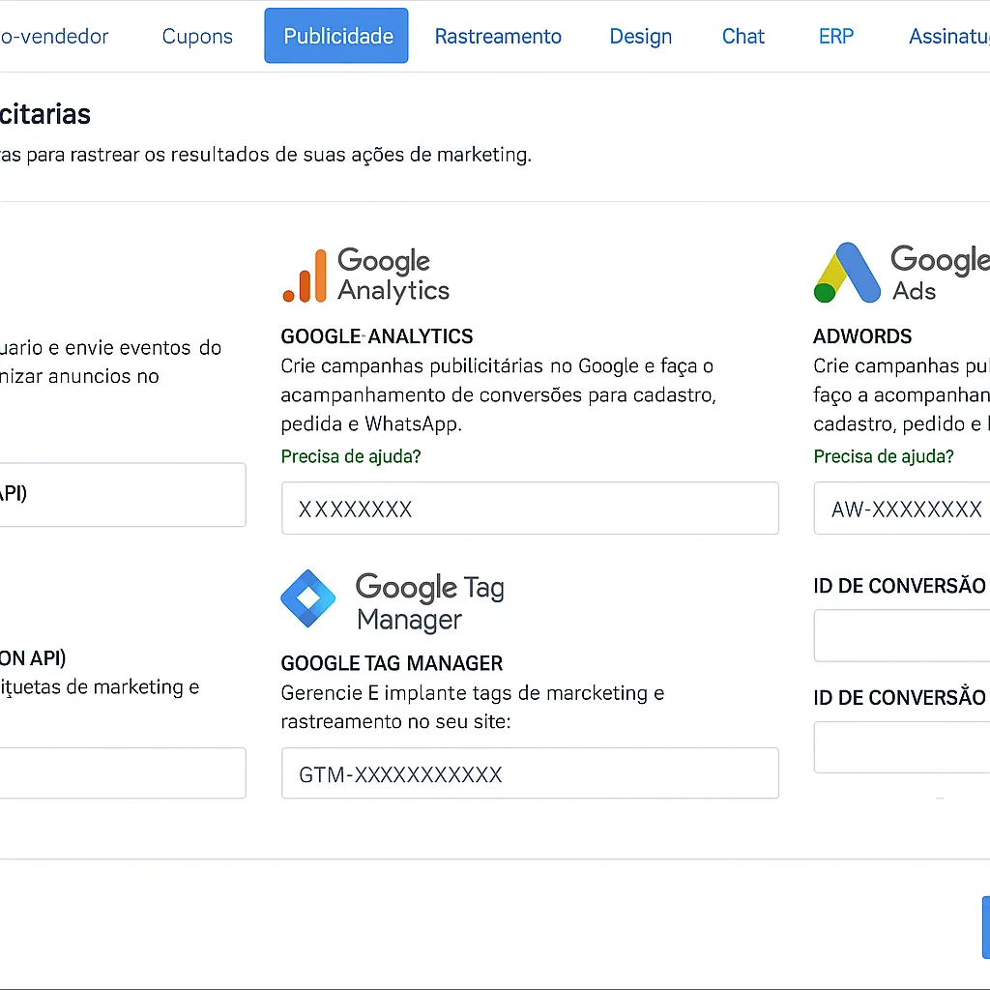Click the Google Analytics description text
This screenshot has width=990, height=990.
tap(498, 394)
